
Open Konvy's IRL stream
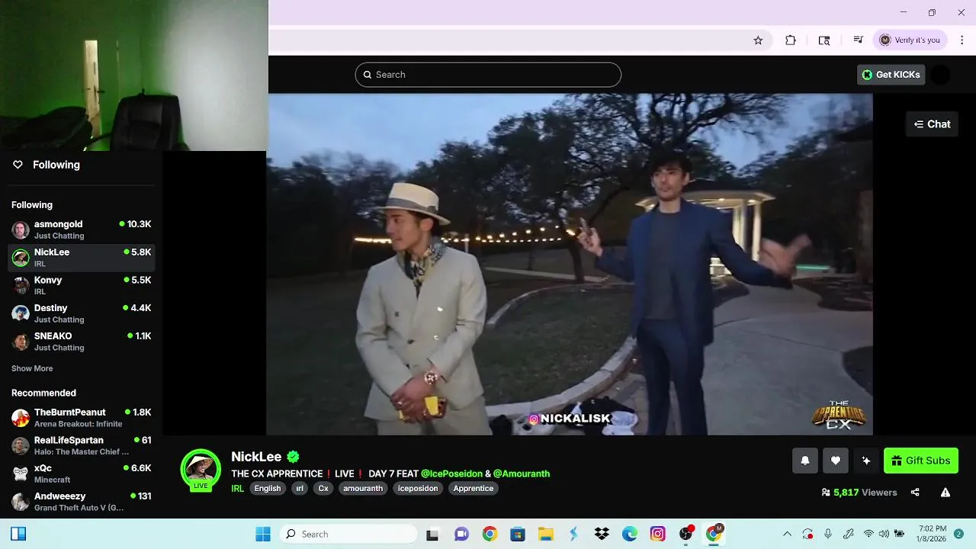(x=82, y=285)
